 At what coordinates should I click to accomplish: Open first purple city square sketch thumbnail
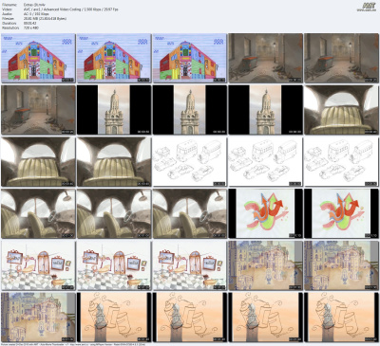click(x=265, y=265)
